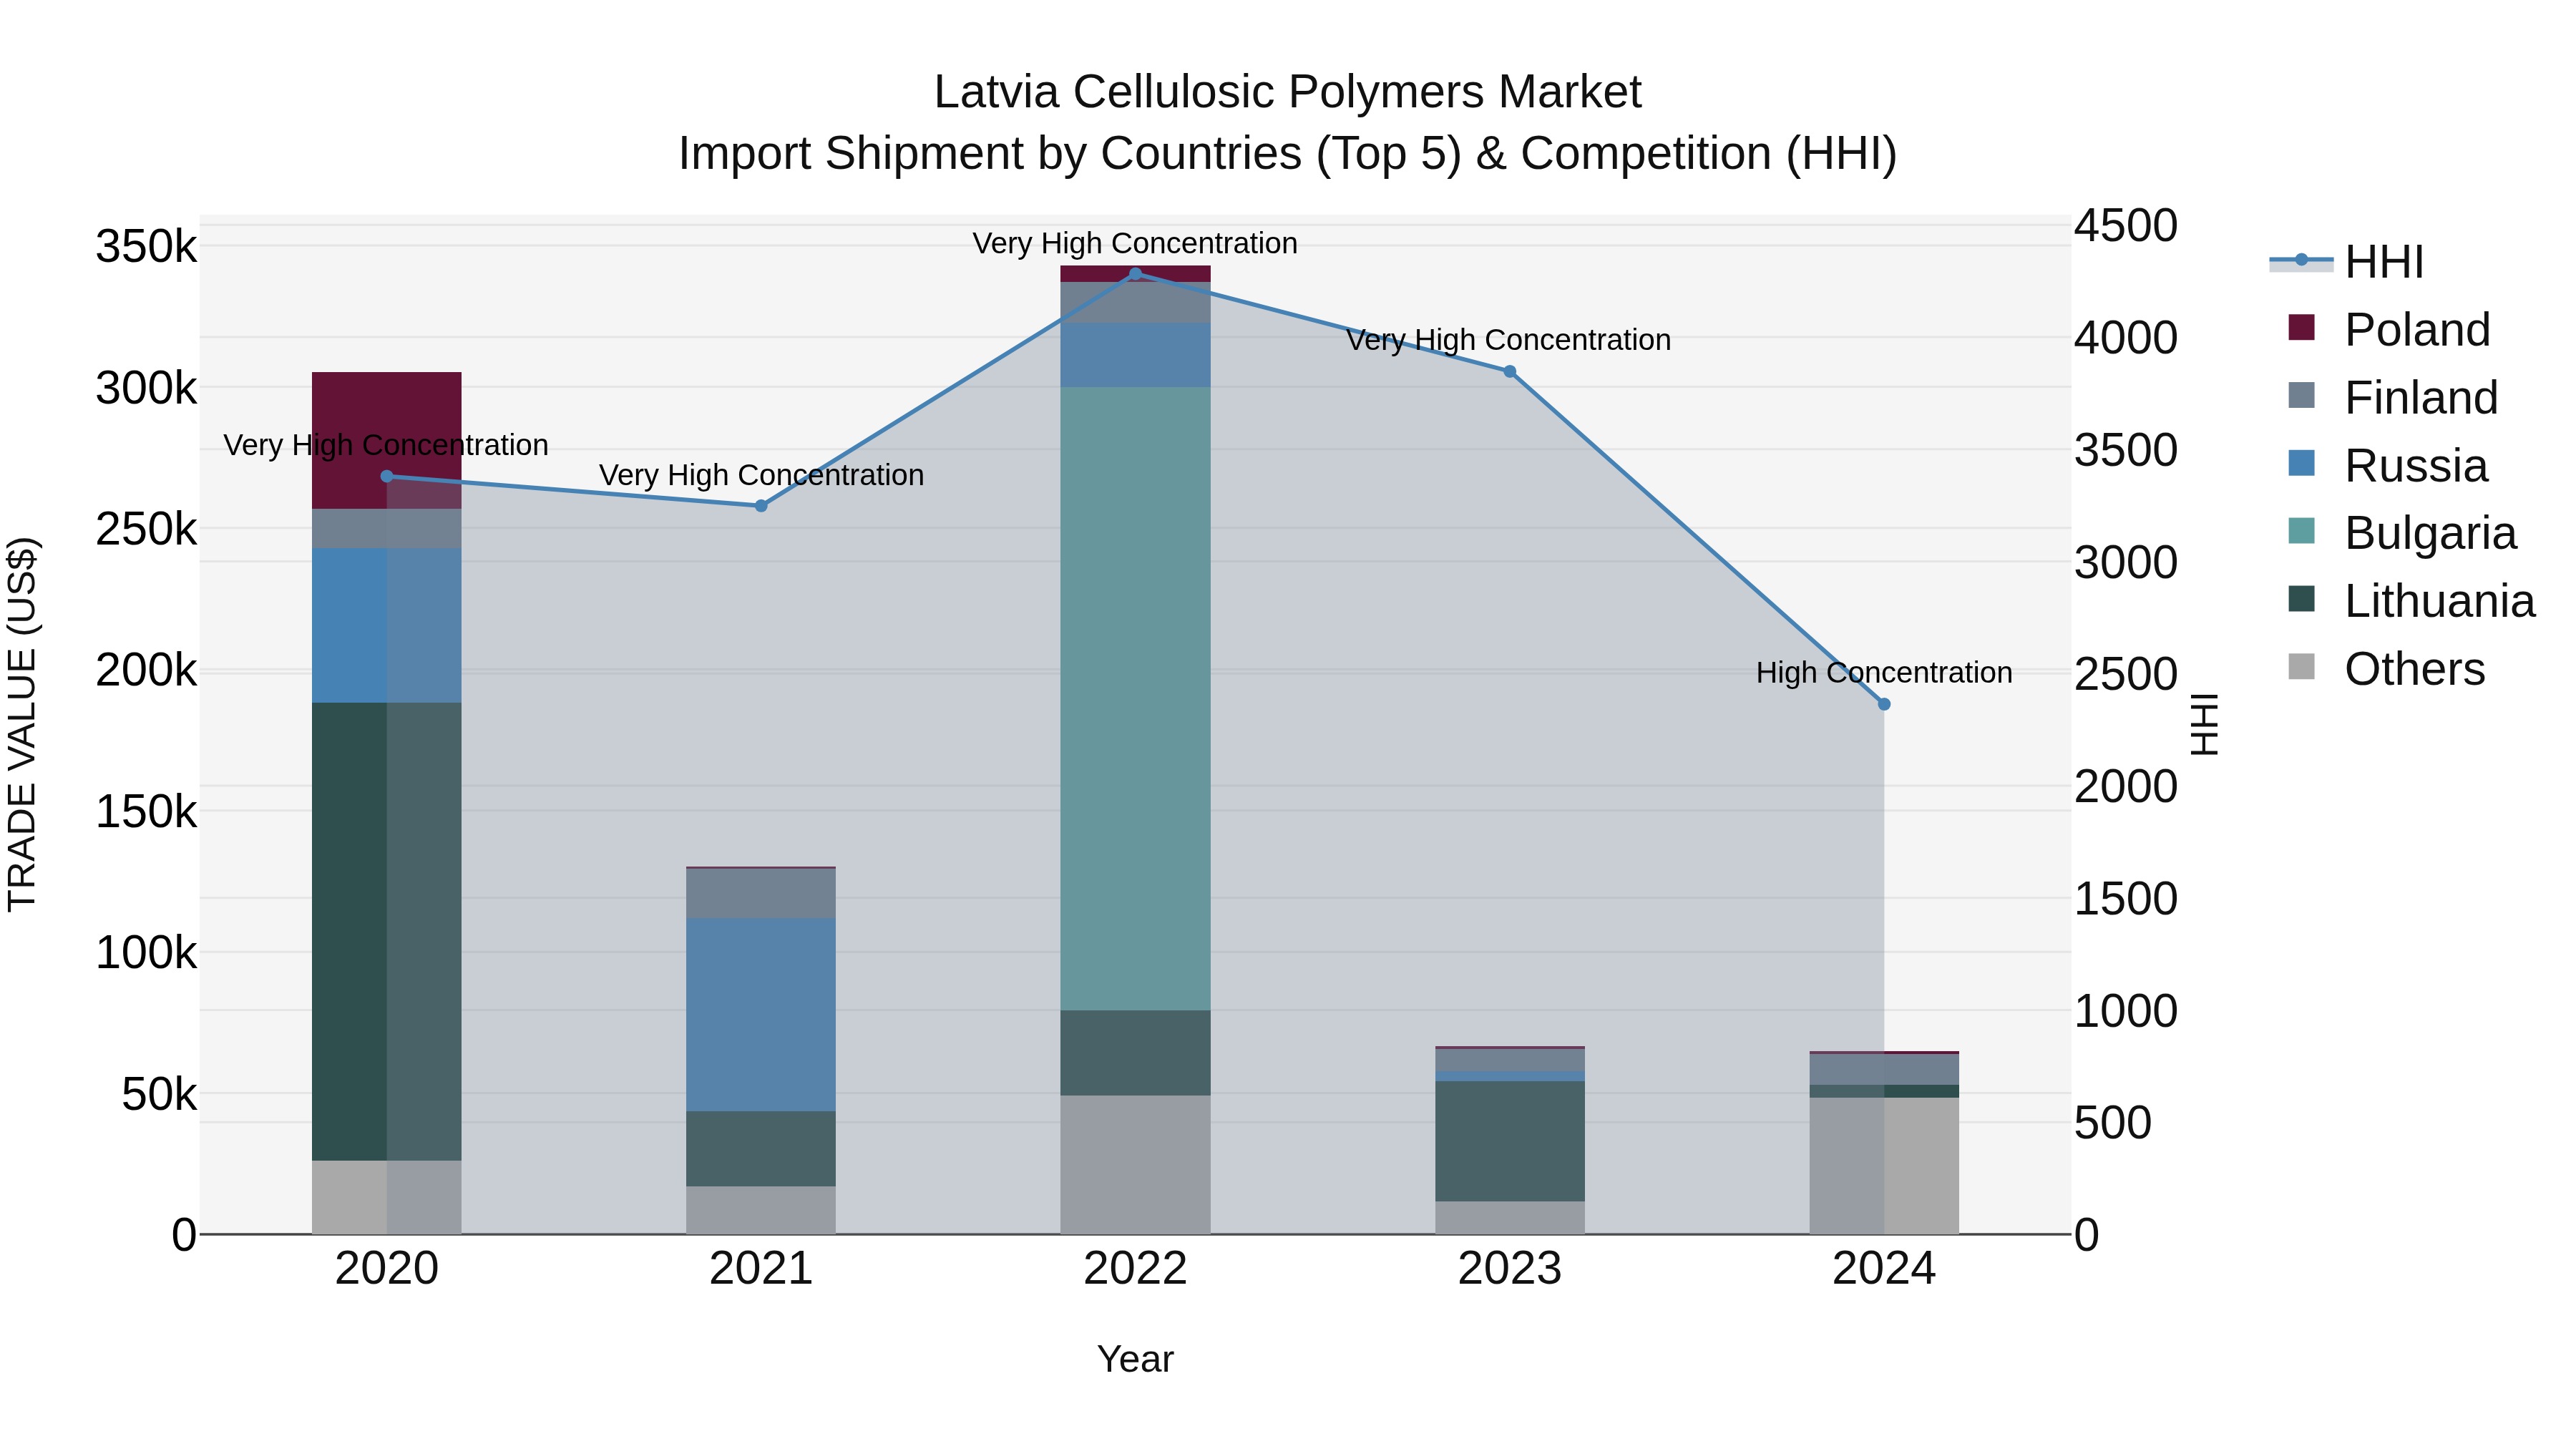Click the 'TRADE VALUE (US$)' axis title
The height and width of the screenshot is (1449, 2576).
pyautogui.click(x=22, y=724)
